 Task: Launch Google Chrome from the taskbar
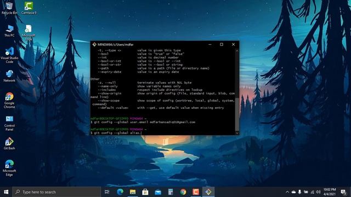point(183,192)
